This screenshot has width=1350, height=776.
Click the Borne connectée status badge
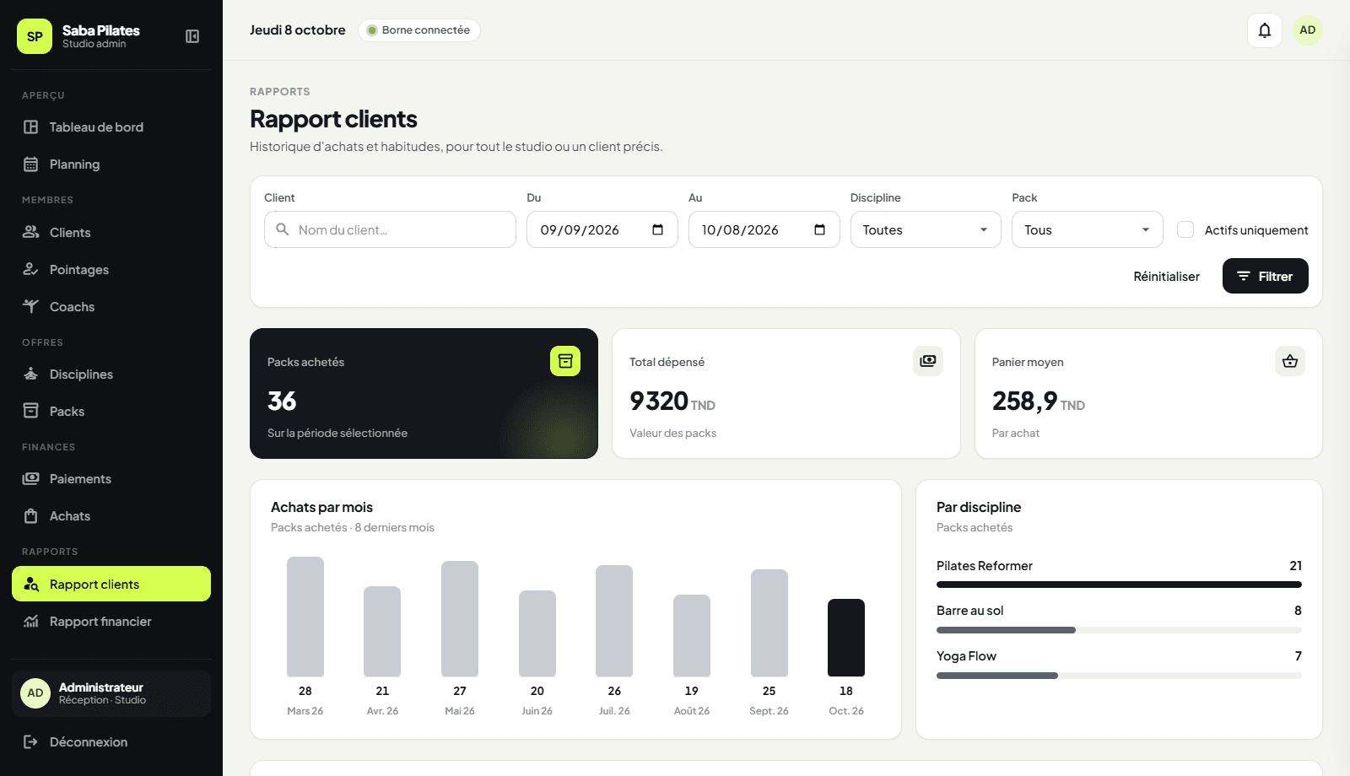click(x=419, y=30)
